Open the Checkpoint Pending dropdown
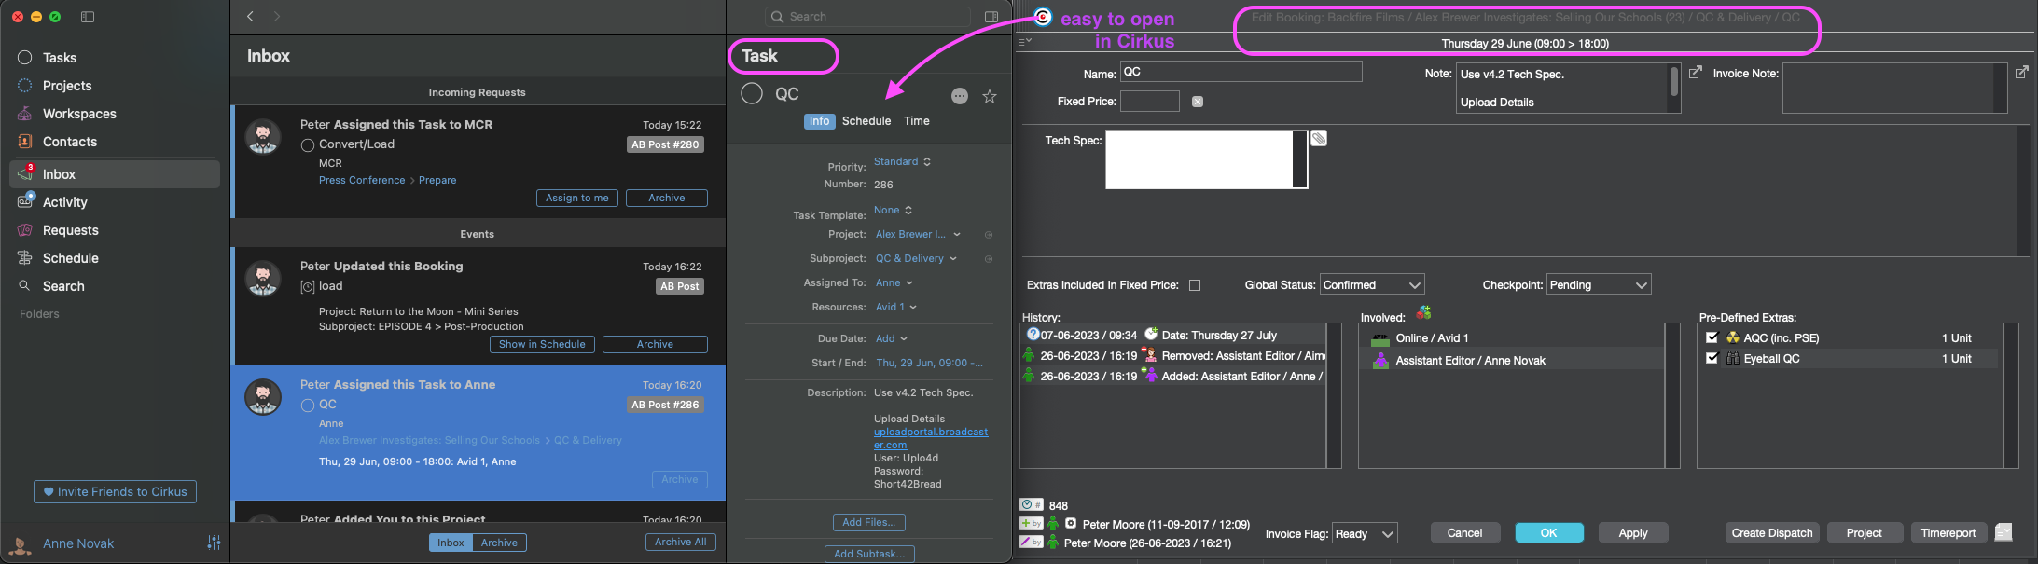The image size is (2038, 564). (1599, 285)
